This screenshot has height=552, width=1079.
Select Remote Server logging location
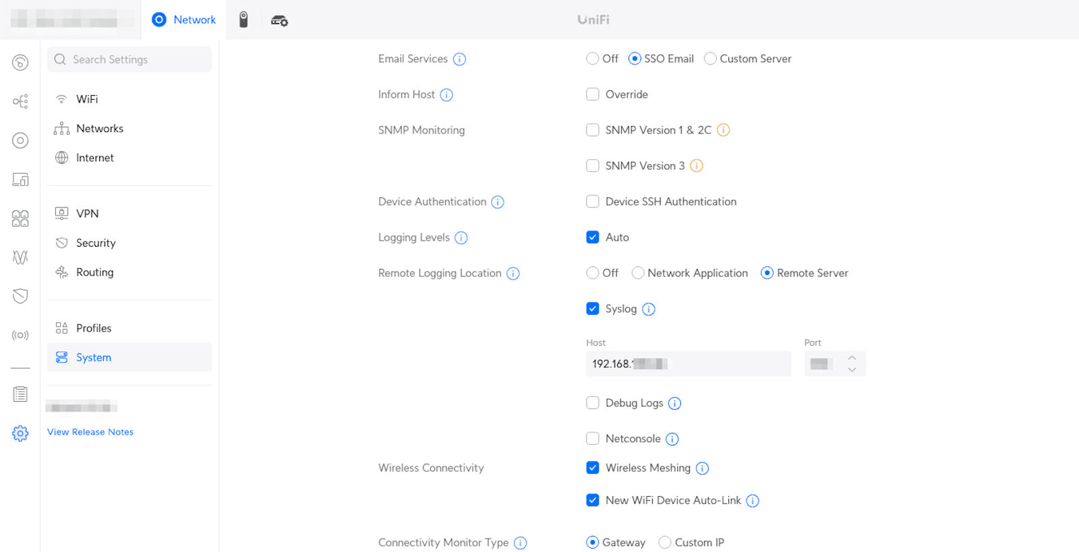pyautogui.click(x=767, y=273)
